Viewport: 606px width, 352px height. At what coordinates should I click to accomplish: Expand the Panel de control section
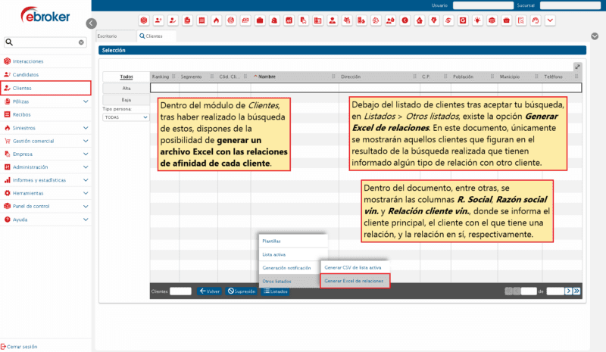pos(86,207)
